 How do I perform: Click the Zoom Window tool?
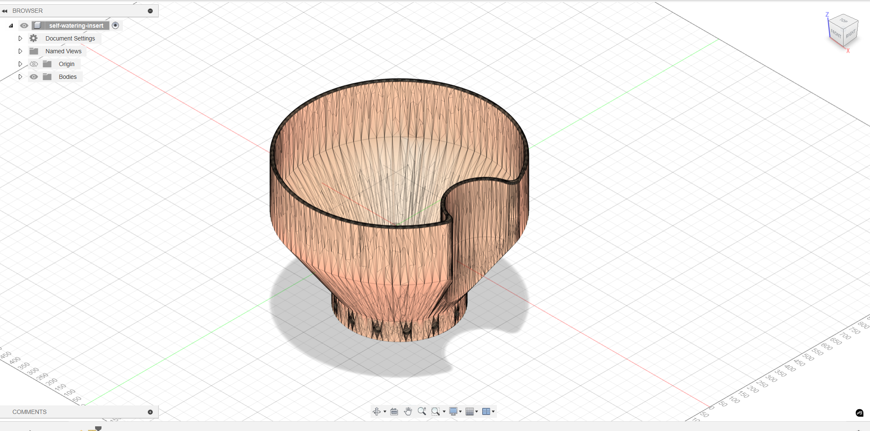click(x=435, y=411)
